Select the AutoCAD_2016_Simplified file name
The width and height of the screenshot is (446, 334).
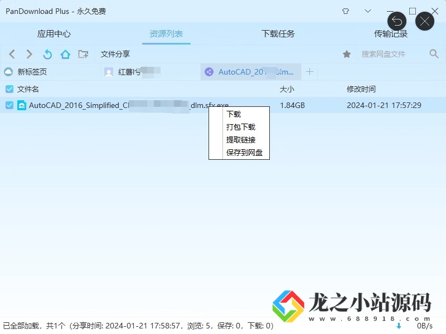click(129, 105)
